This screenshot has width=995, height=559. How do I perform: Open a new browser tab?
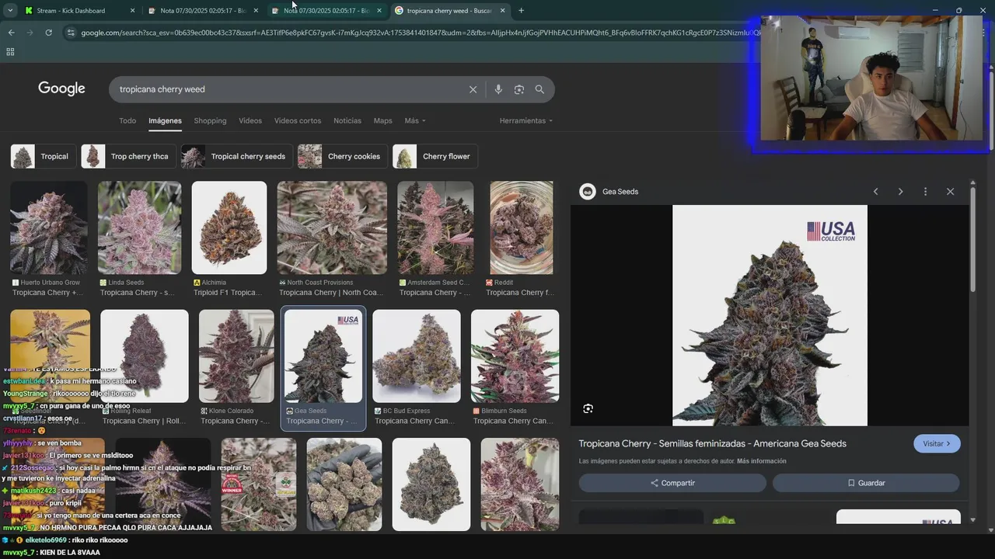pos(521,11)
